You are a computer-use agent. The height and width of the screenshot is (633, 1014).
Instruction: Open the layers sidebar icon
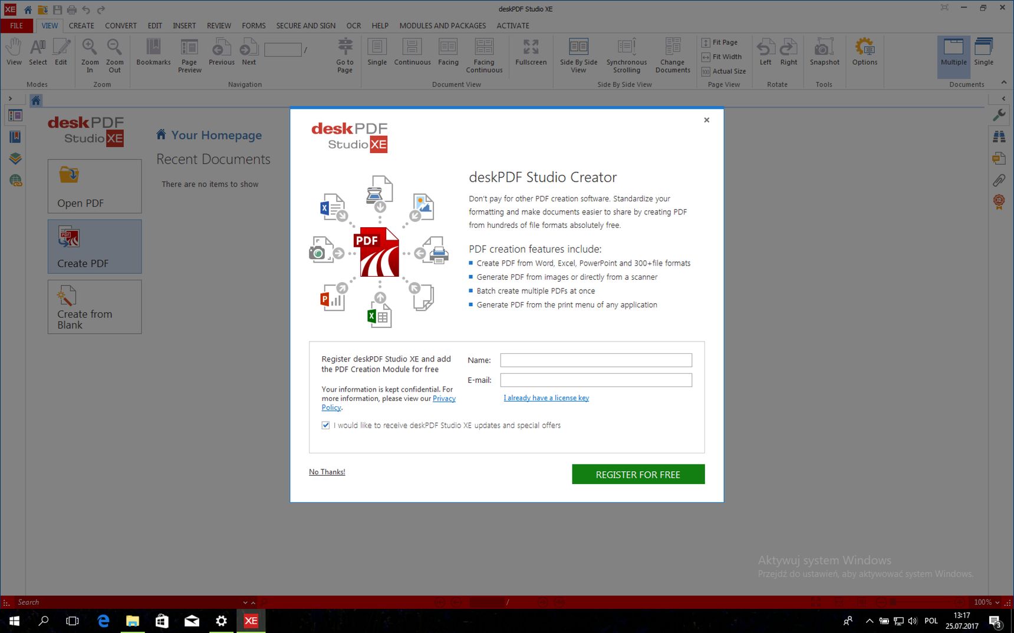[x=15, y=158]
